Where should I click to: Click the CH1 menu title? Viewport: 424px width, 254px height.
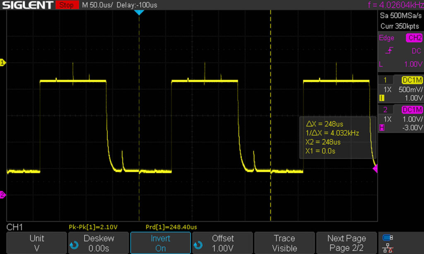click(x=14, y=227)
